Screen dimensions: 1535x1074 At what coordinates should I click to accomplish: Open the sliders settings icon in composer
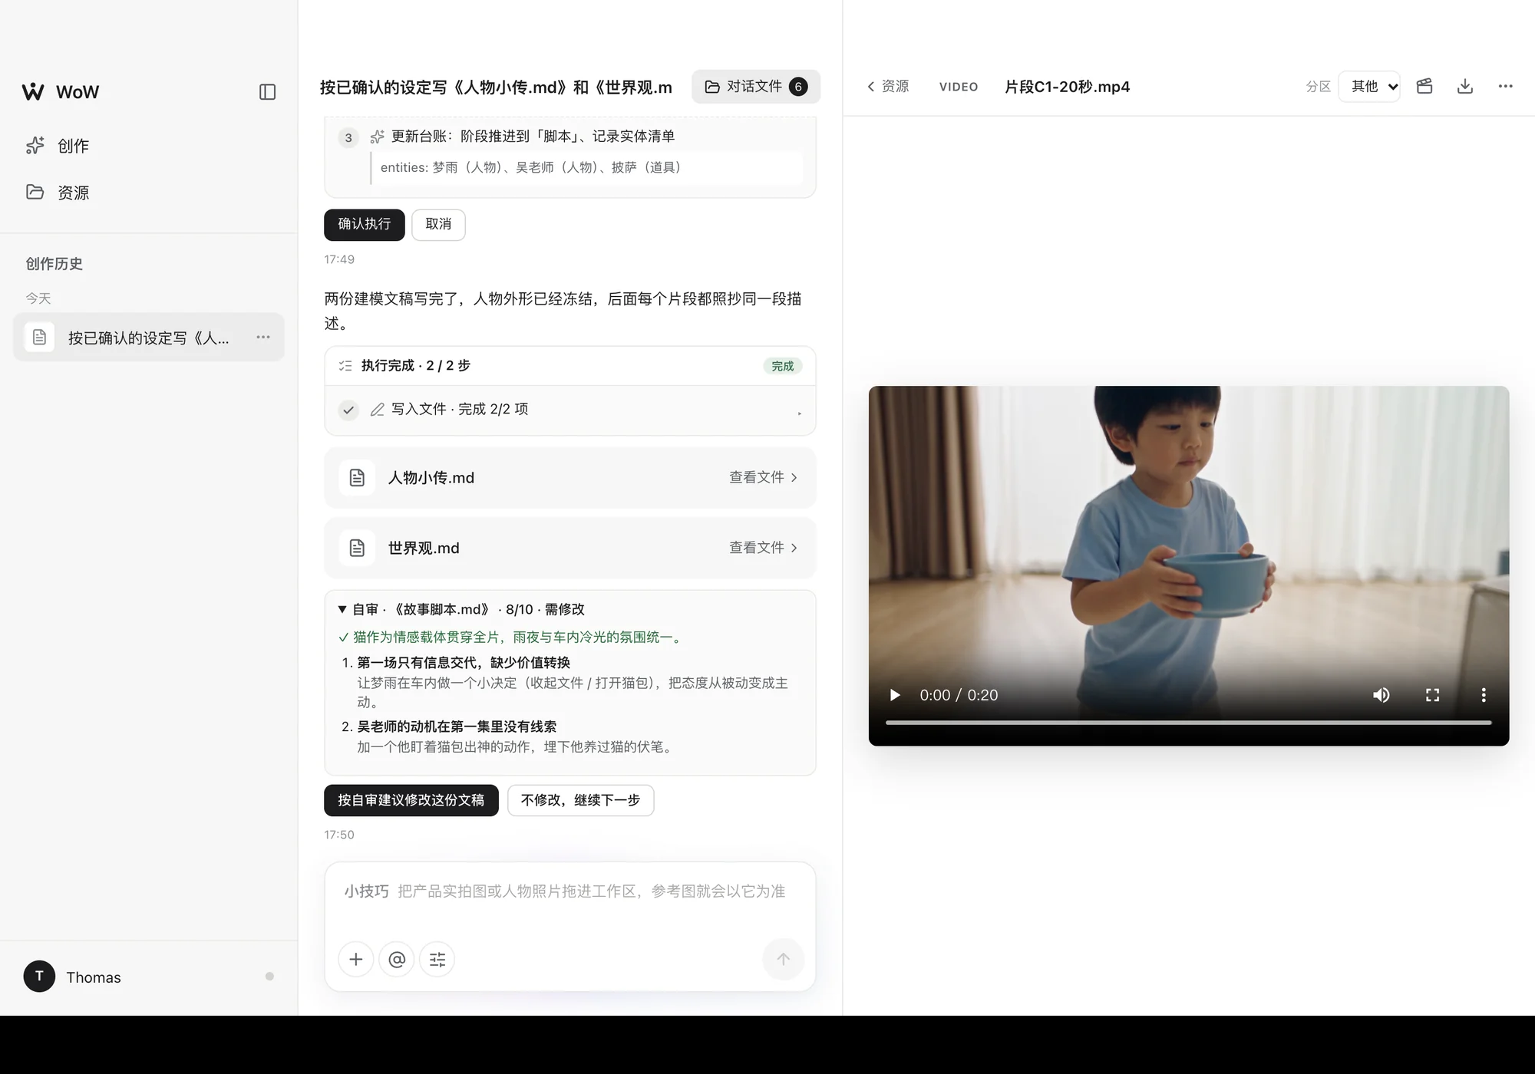pyautogui.click(x=437, y=959)
